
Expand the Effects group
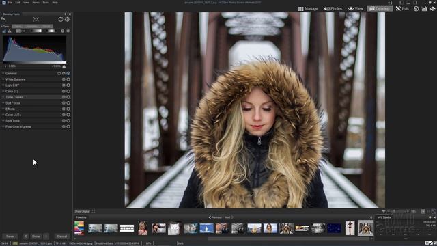coord(3,109)
